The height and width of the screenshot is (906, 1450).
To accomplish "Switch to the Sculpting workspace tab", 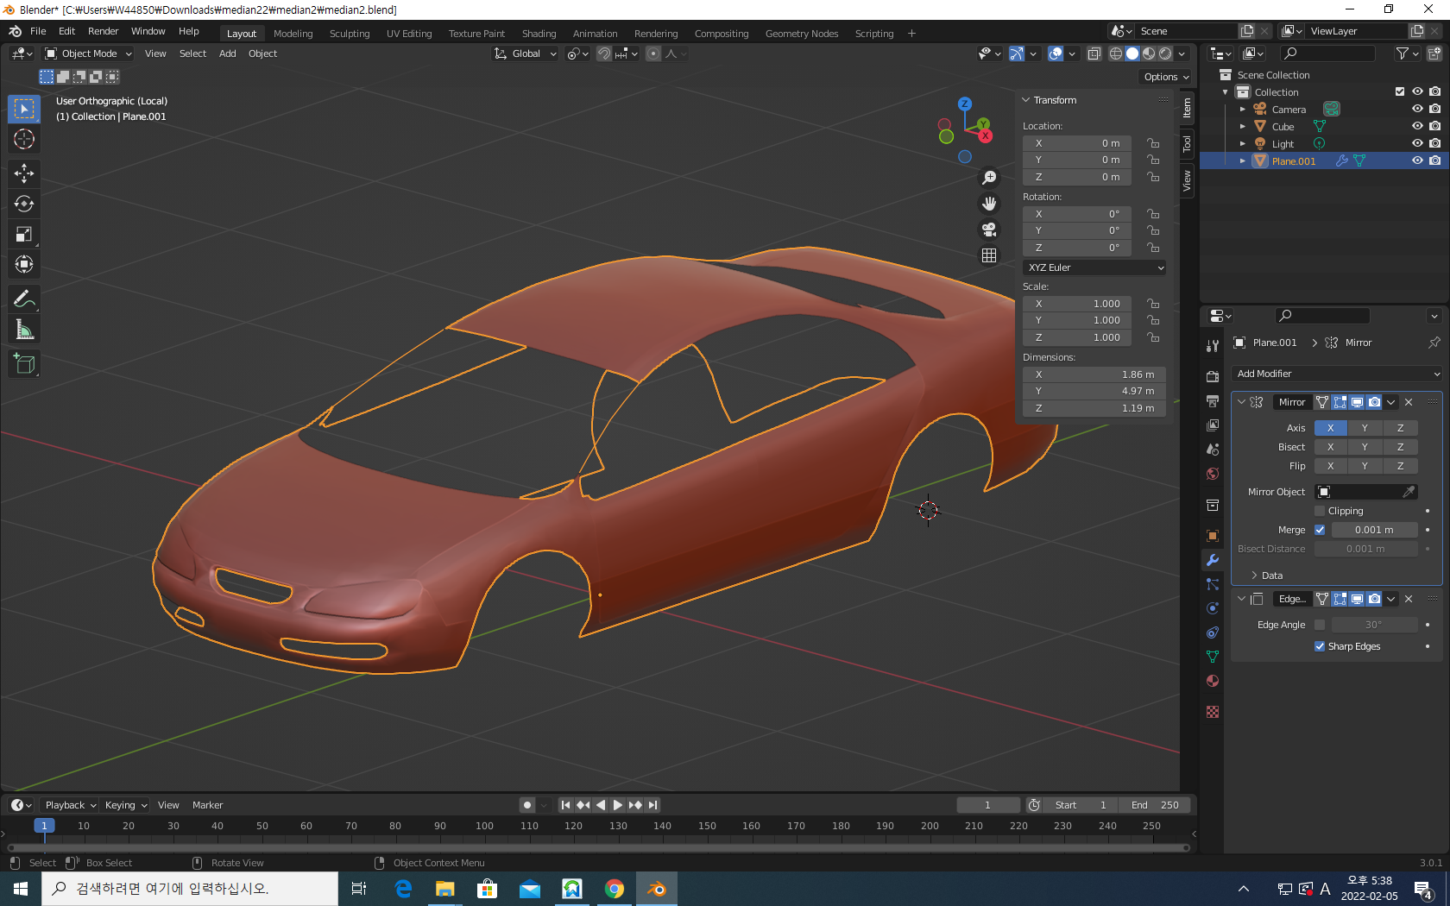I will click(349, 34).
